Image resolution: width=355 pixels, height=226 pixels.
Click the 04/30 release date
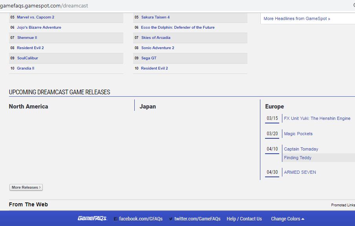click(x=272, y=172)
